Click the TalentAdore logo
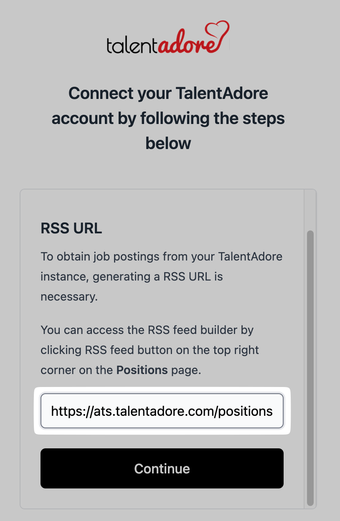 click(x=168, y=38)
